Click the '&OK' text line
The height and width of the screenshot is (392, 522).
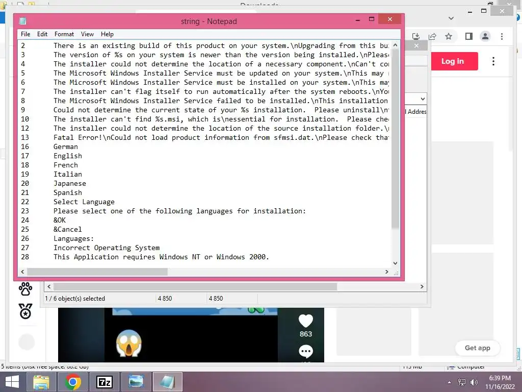pos(60,220)
